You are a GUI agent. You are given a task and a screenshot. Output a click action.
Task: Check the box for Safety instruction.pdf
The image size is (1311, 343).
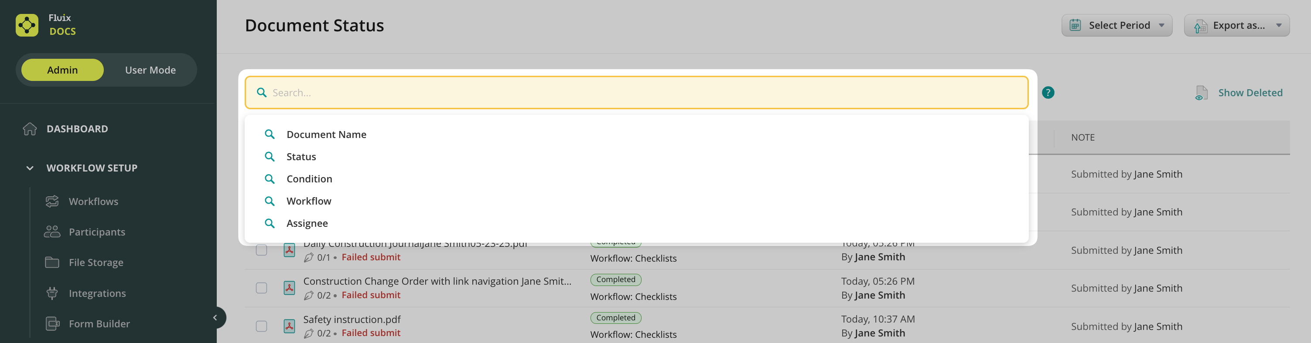click(x=261, y=326)
